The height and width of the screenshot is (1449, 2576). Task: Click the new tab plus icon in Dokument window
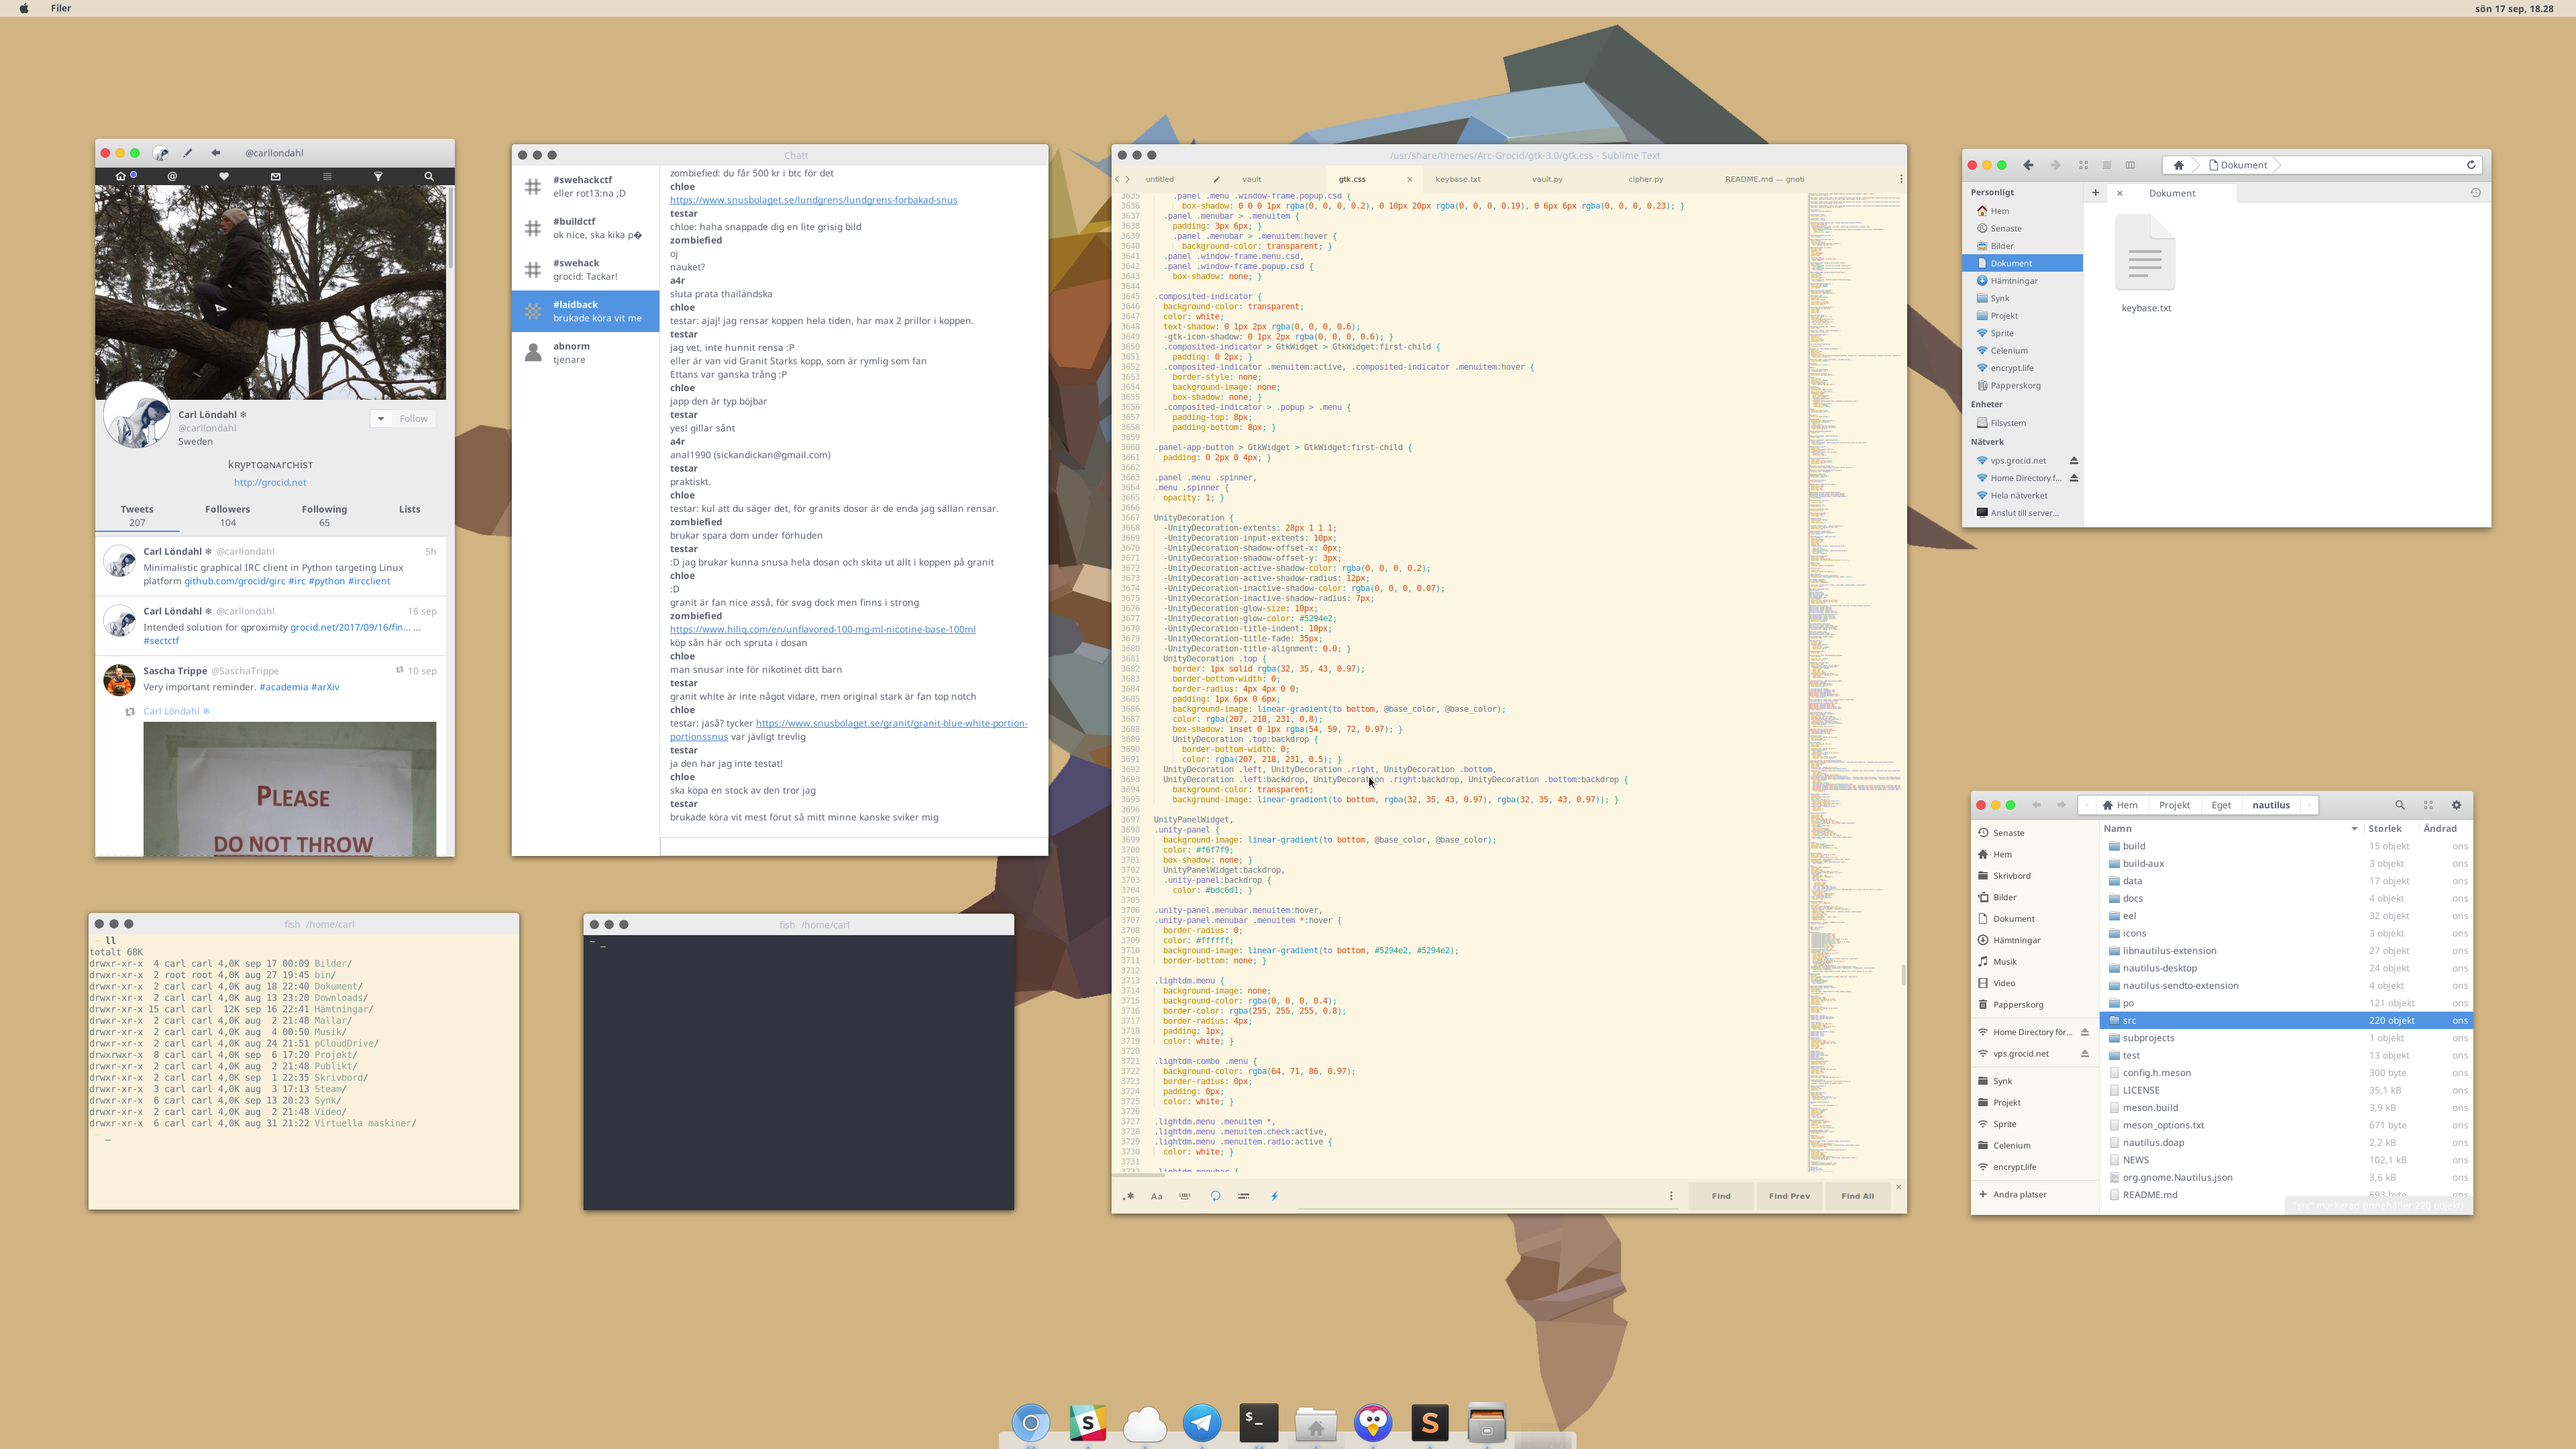click(2095, 193)
